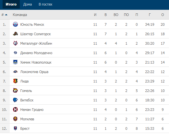
Task: Click the Гомель lynx logo
Action: 15,91
